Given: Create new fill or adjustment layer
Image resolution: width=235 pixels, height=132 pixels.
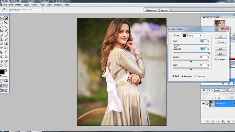Looking at the screenshot, I should pos(223,121).
